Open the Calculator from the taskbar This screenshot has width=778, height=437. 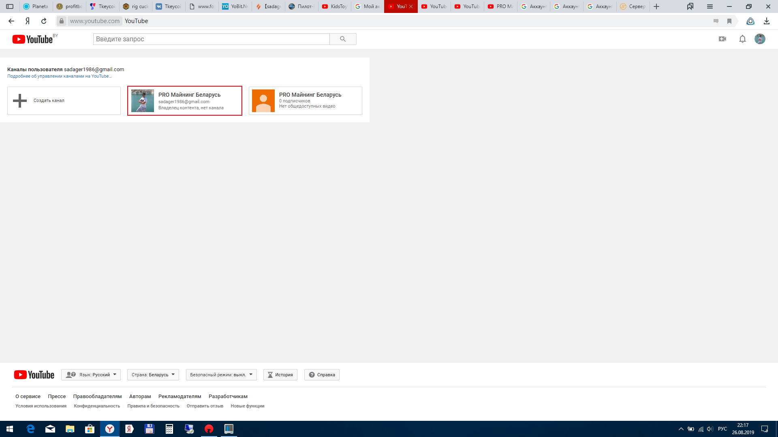tap(169, 429)
